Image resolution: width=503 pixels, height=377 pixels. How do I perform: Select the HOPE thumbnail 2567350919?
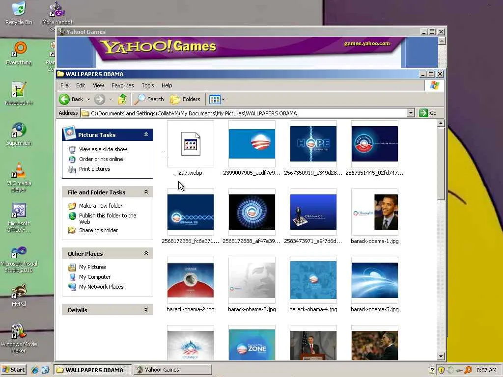pos(313,144)
